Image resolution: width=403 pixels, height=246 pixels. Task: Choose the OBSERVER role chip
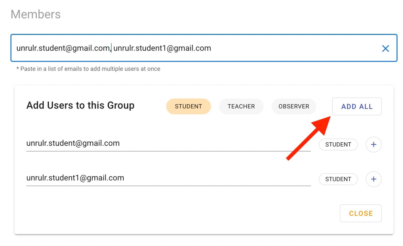pyautogui.click(x=293, y=106)
